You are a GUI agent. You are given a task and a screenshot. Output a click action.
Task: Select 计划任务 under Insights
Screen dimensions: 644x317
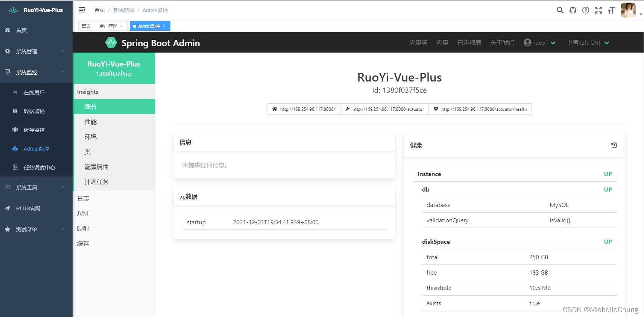click(114, 182)
